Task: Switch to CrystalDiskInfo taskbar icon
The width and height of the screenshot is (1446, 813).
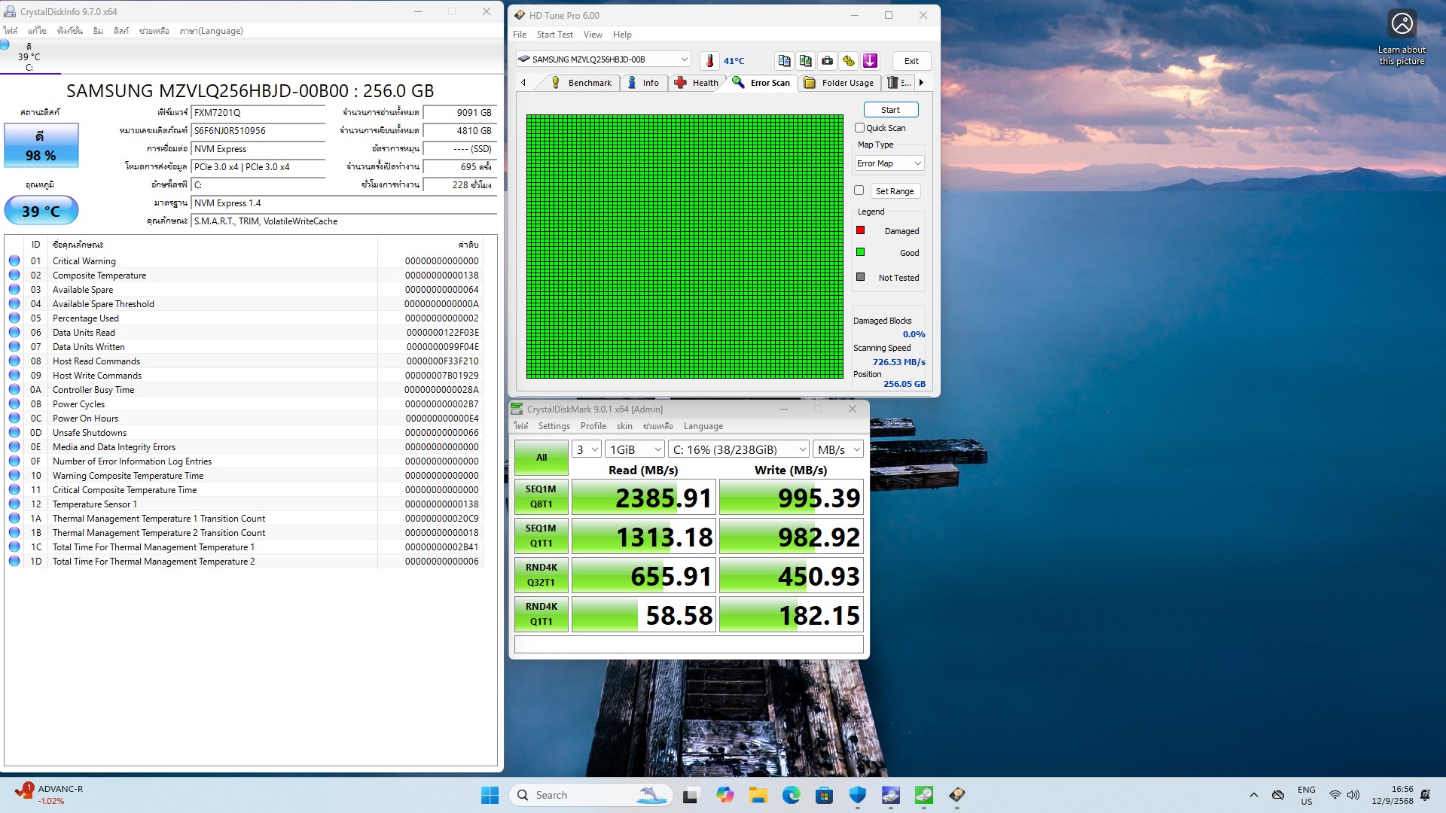Action: (890, 795)
